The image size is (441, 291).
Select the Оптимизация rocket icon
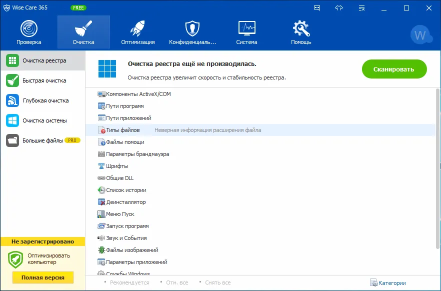tap(137, 28)
